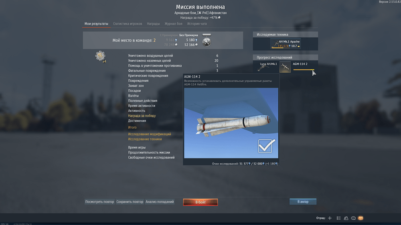
Task: Click the x4 gear achievement icon
Action: click(101, 56)
